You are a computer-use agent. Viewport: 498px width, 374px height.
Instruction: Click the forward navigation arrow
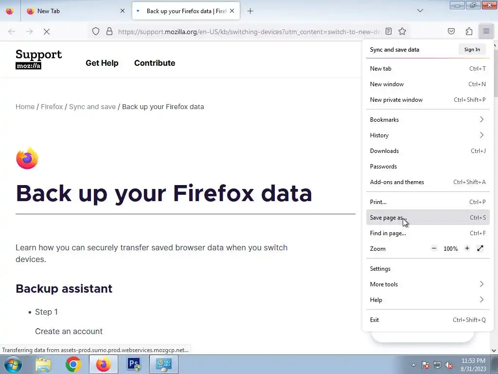coord(29,32)
